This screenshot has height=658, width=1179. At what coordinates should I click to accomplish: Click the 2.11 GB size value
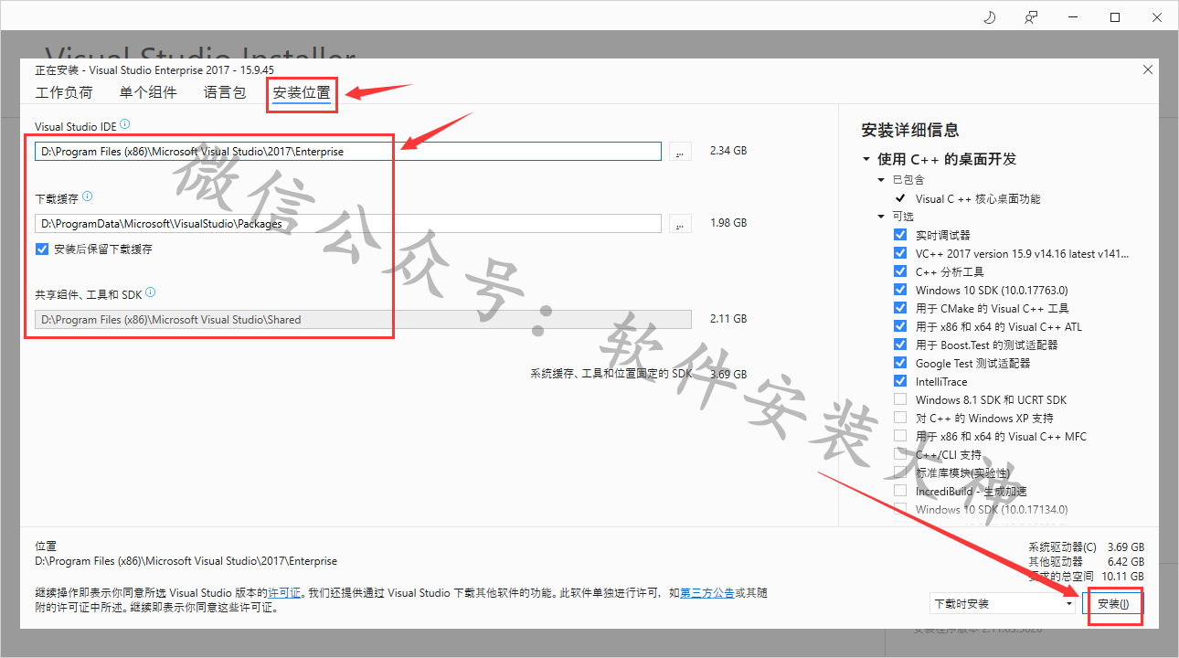click(728, 319)
